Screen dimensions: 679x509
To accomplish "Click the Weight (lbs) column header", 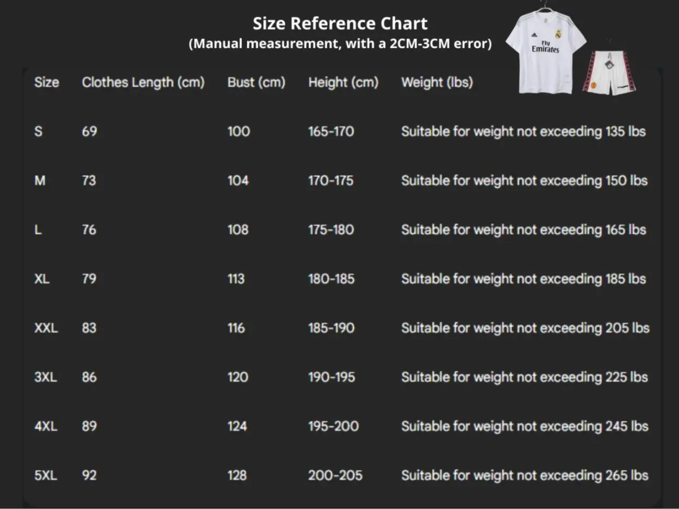I will coord(437,83).
